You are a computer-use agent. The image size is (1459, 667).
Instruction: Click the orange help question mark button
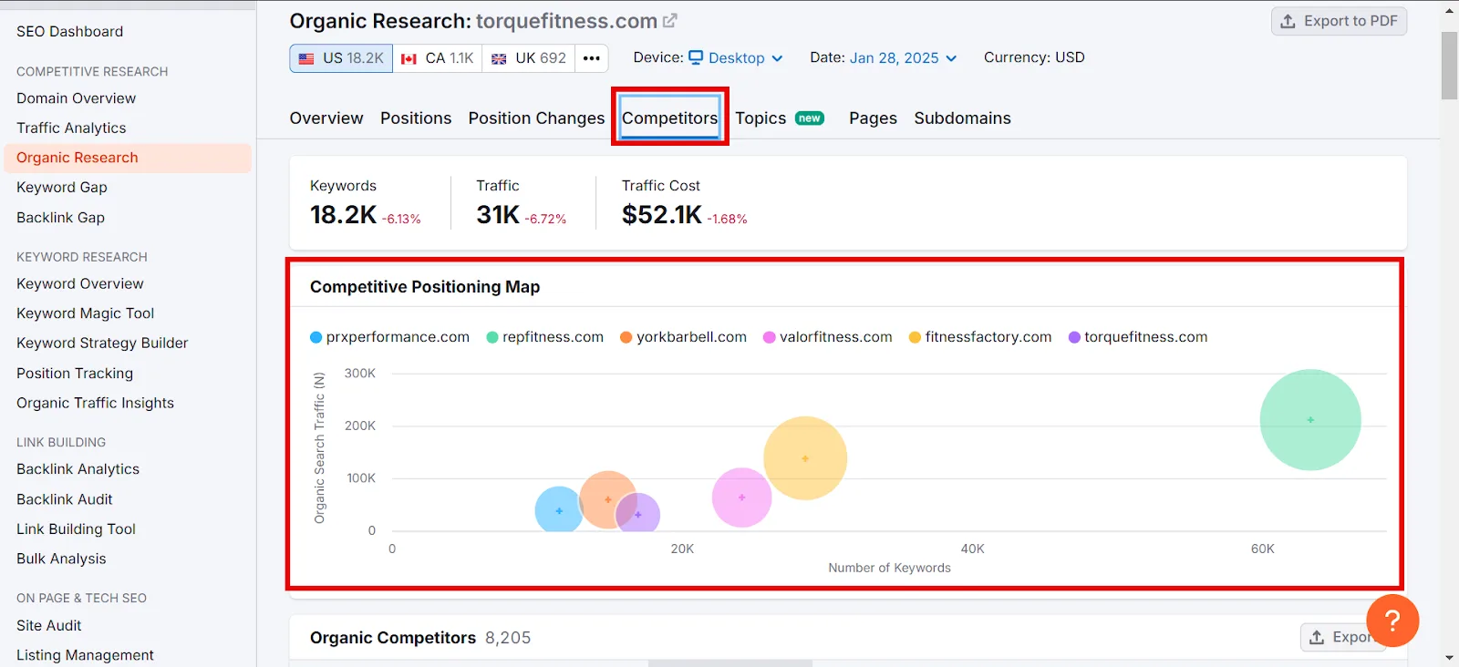pos(1392,621)
